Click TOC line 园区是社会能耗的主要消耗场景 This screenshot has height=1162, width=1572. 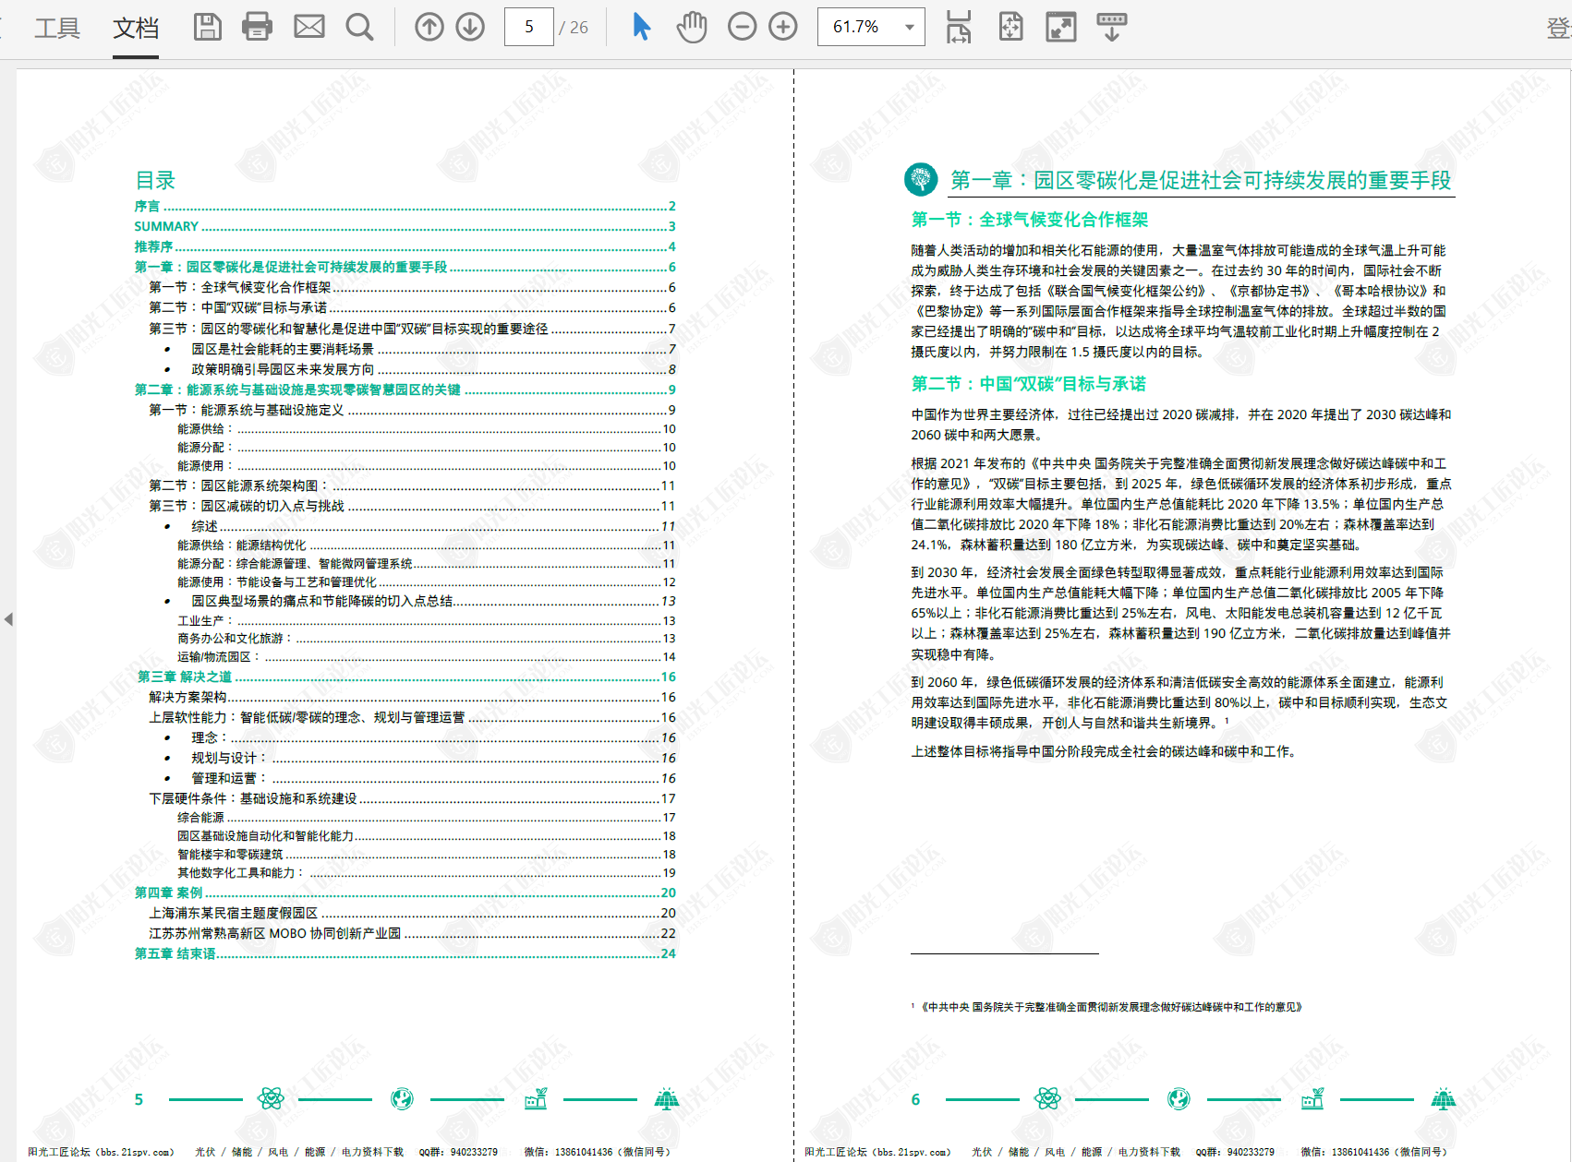[419, 349]
